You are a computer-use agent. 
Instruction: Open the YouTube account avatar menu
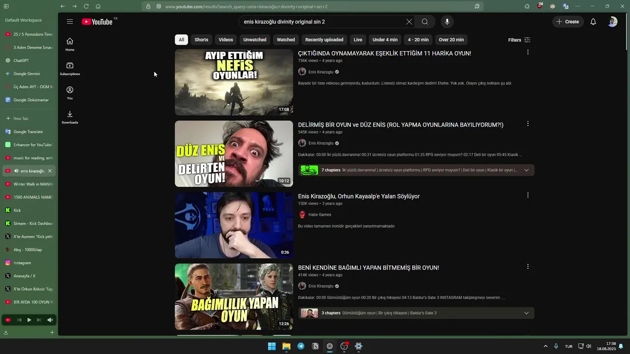pos(612,22)
